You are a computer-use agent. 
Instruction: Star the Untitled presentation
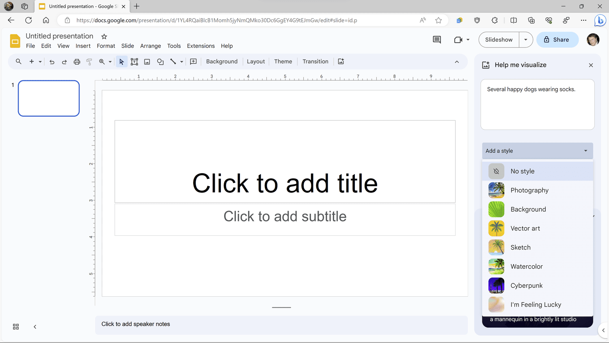pos(104,37)
